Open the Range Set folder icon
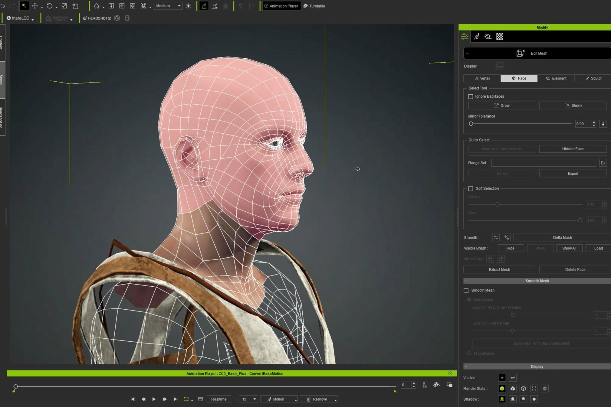Viewport: 611px width, 407px height. click(603, 163)
